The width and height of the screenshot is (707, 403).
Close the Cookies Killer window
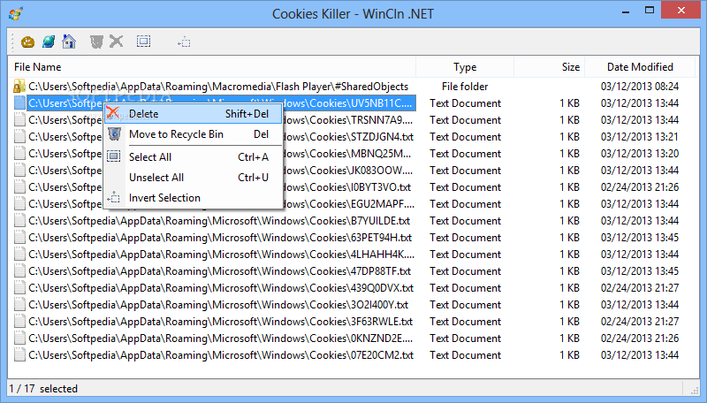point(680,10)
